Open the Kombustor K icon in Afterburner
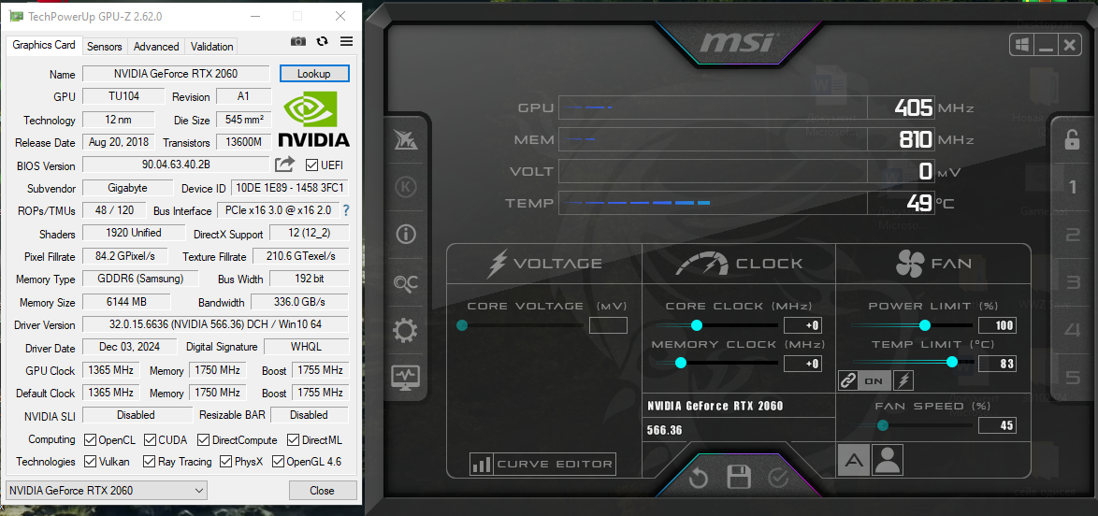This screenshot has height=516, width=1098. tap(406, 187)
